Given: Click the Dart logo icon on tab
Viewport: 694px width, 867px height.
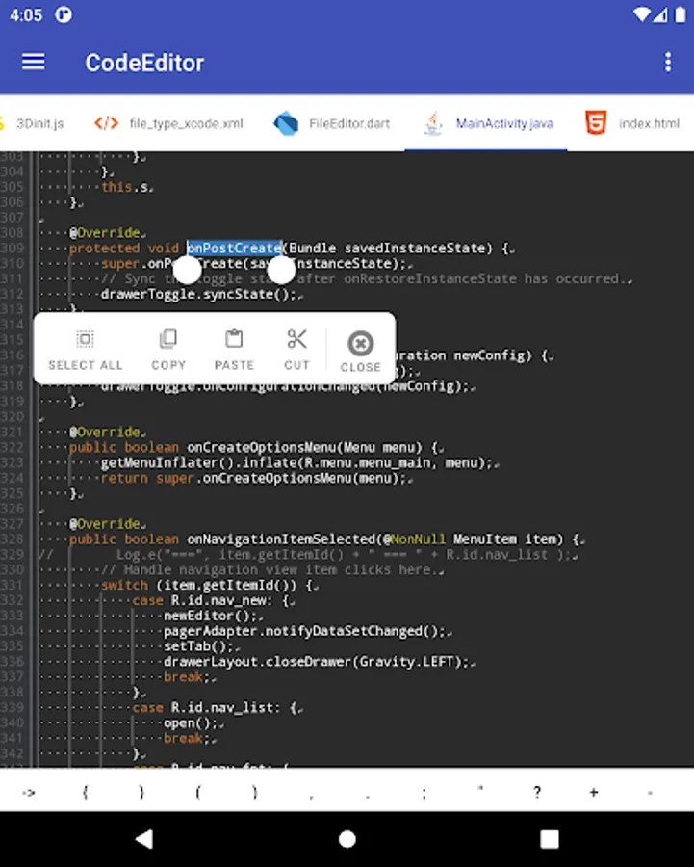Looking at the screenshot, I should pos(286,122).
